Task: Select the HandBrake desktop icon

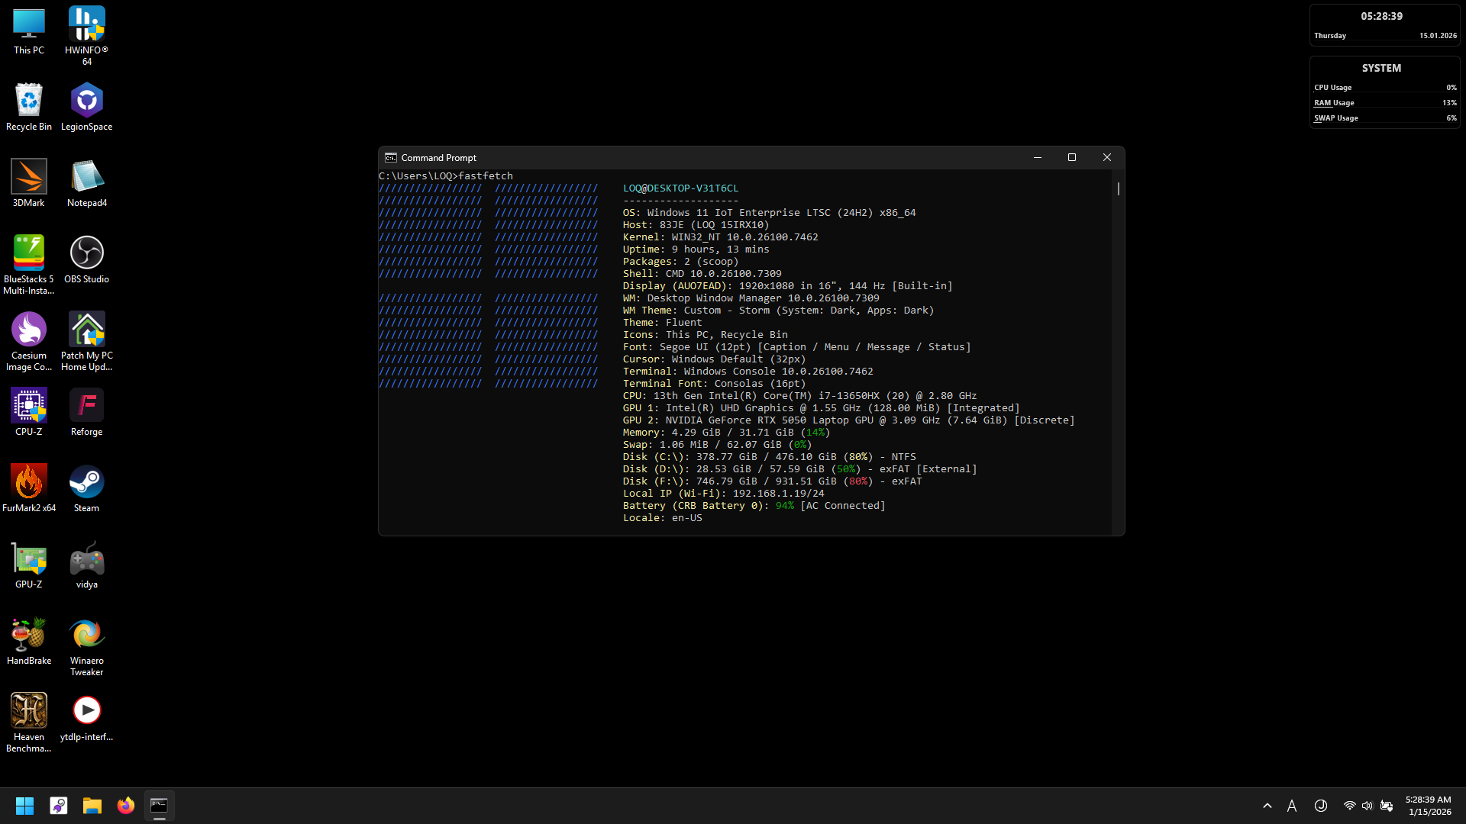Action: 28,636
